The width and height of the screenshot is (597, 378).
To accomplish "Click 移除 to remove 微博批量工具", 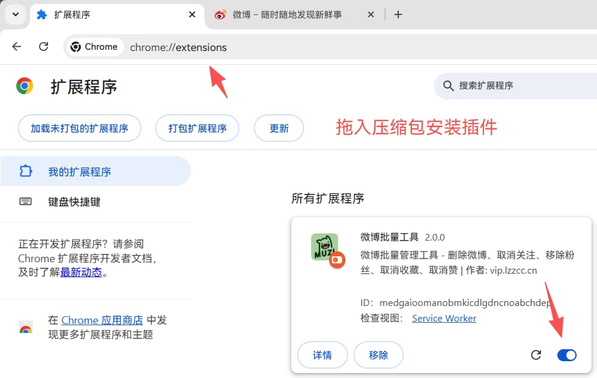I will click(378, 355).
